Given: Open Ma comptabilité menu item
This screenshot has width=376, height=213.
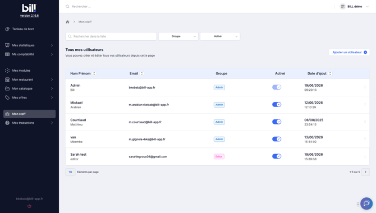Looking at the screenshot, I should (30, 54).
